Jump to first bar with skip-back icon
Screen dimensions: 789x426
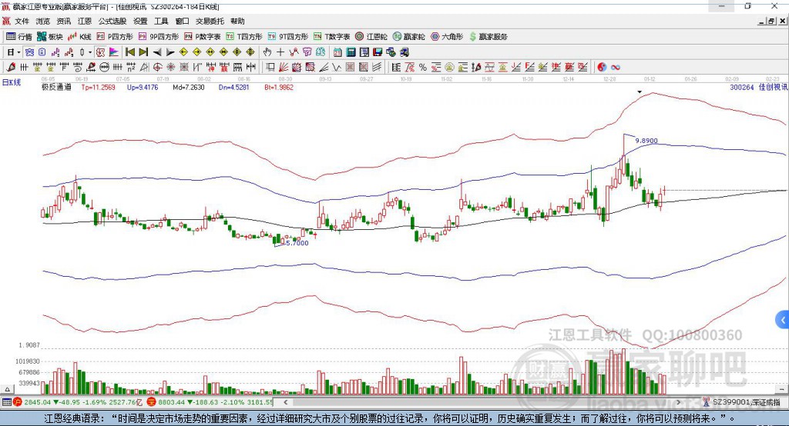129,52
